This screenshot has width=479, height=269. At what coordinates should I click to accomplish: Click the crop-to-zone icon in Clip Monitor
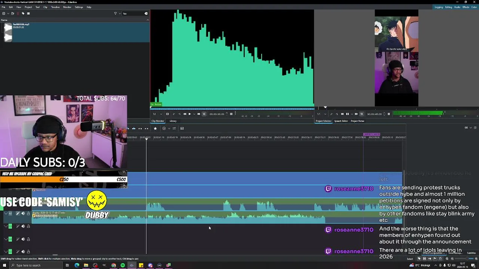click(204, 114)
